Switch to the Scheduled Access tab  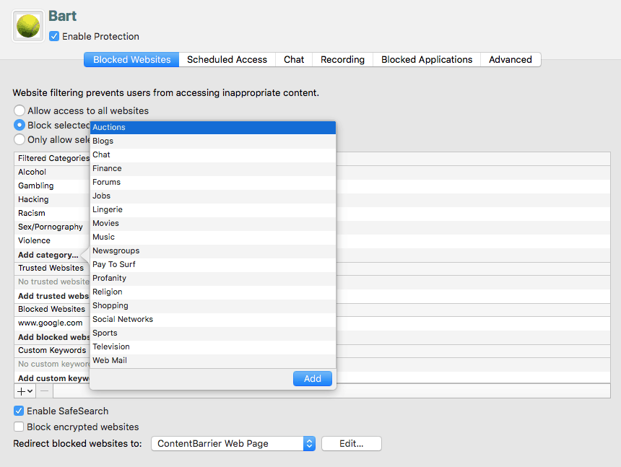pos(227,59)
